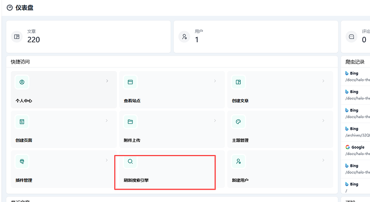Click the 插件管理 plug icon
Screen dimensions: 370x202
pyautogui.click(x=22, y=161)
